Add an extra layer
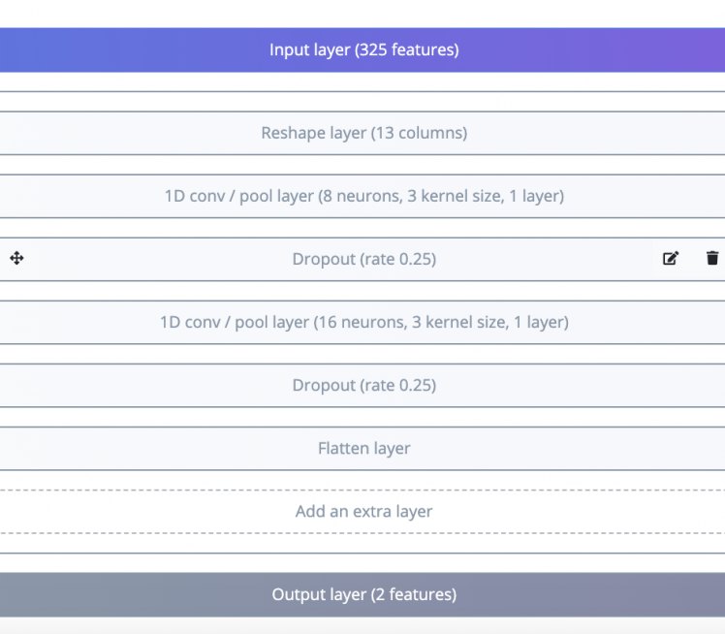 click(x=362, y=511)
